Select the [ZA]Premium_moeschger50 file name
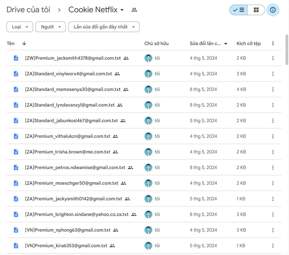289x255 pixels. pos(71,183)
